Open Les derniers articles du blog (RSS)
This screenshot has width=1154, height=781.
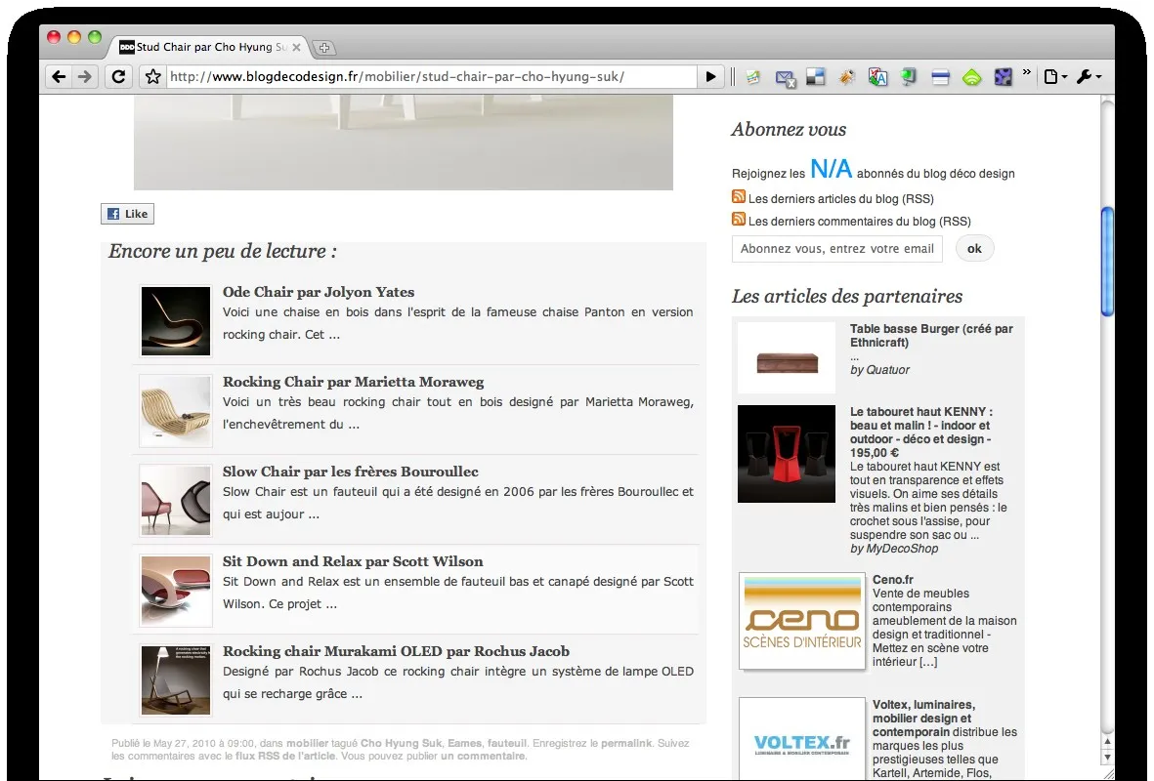tap(841, 198)
